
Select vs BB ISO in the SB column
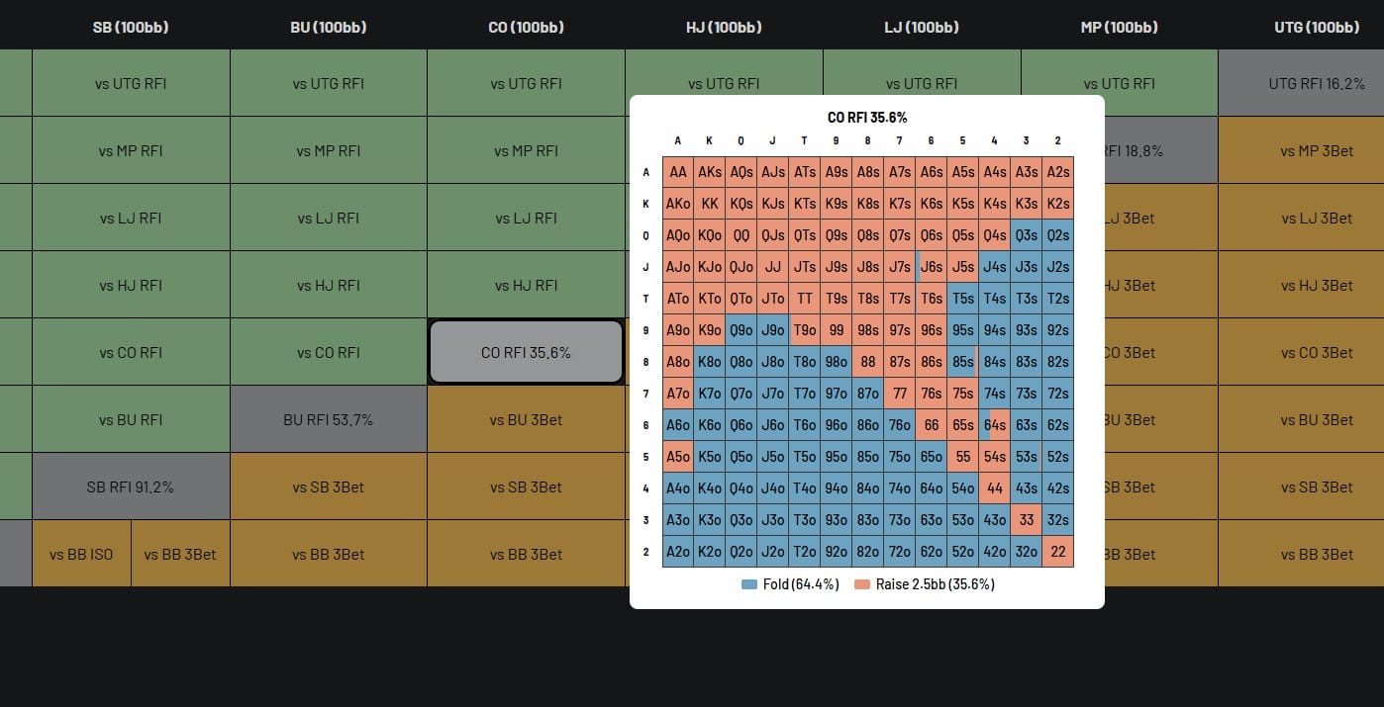[80, 554]
